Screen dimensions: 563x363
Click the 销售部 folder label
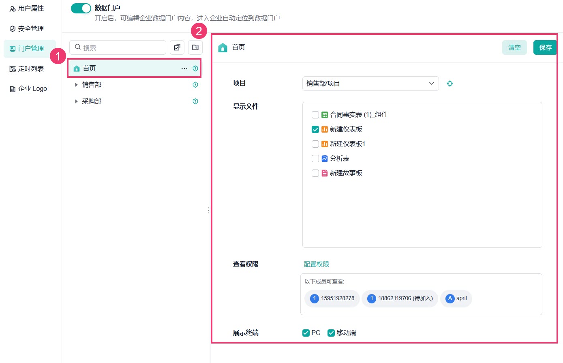(92, 85)
